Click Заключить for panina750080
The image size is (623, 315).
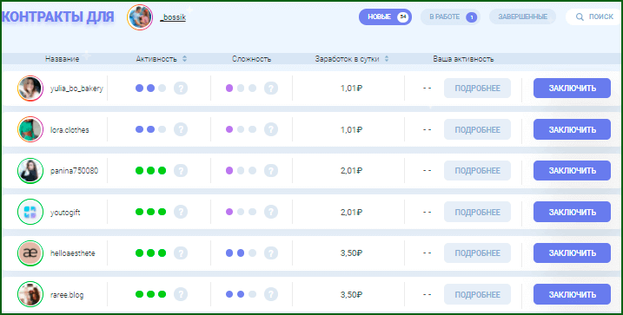(572, 171)
